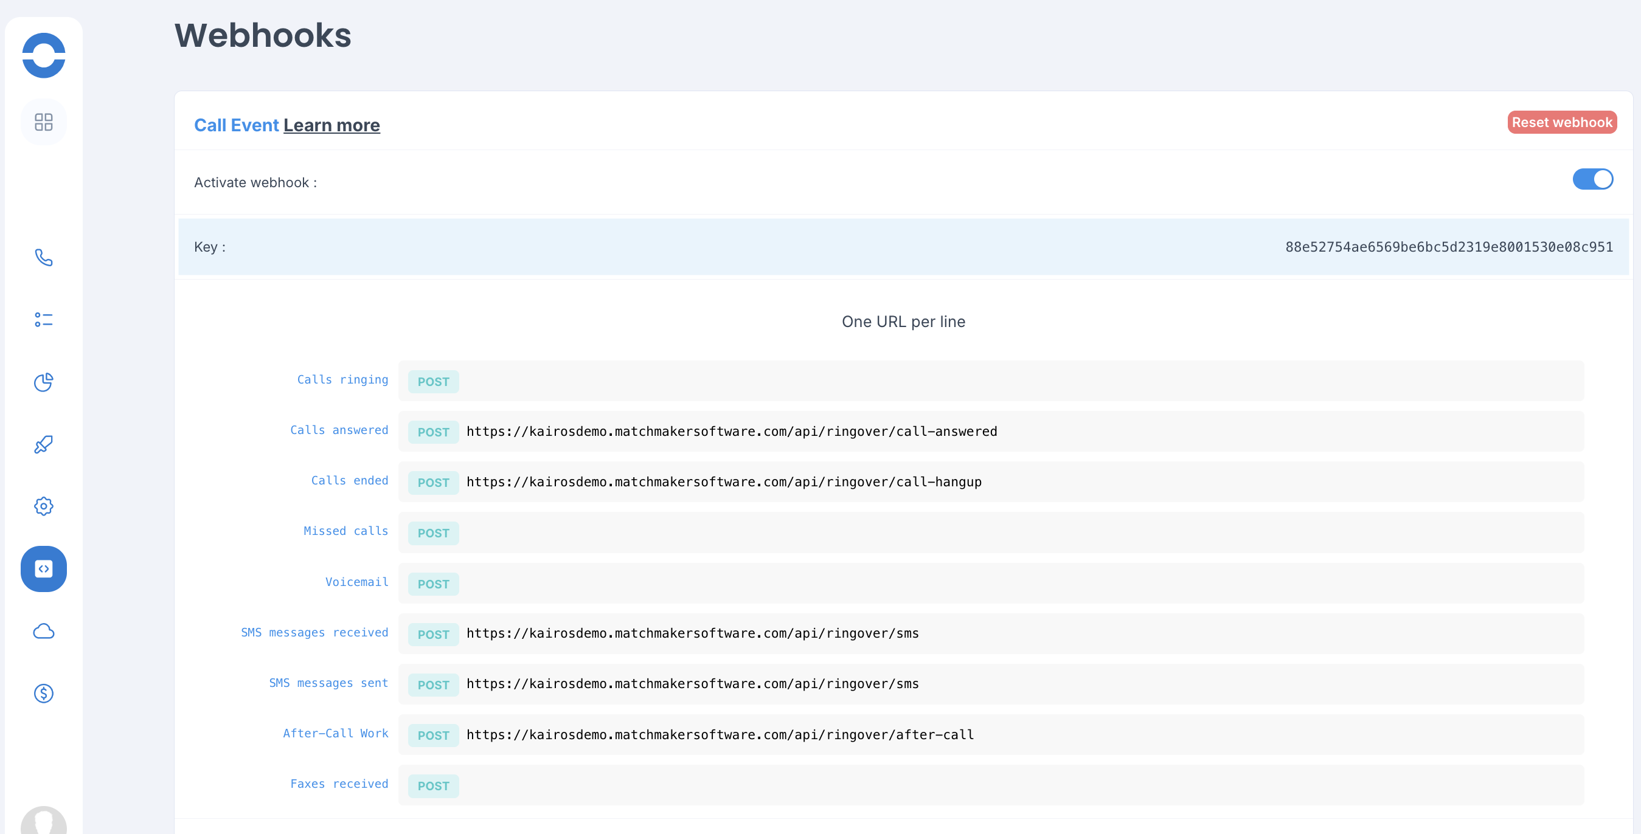Click the Calls answered label
This screenshot has width=1641, height=834.
click(339, 430)
